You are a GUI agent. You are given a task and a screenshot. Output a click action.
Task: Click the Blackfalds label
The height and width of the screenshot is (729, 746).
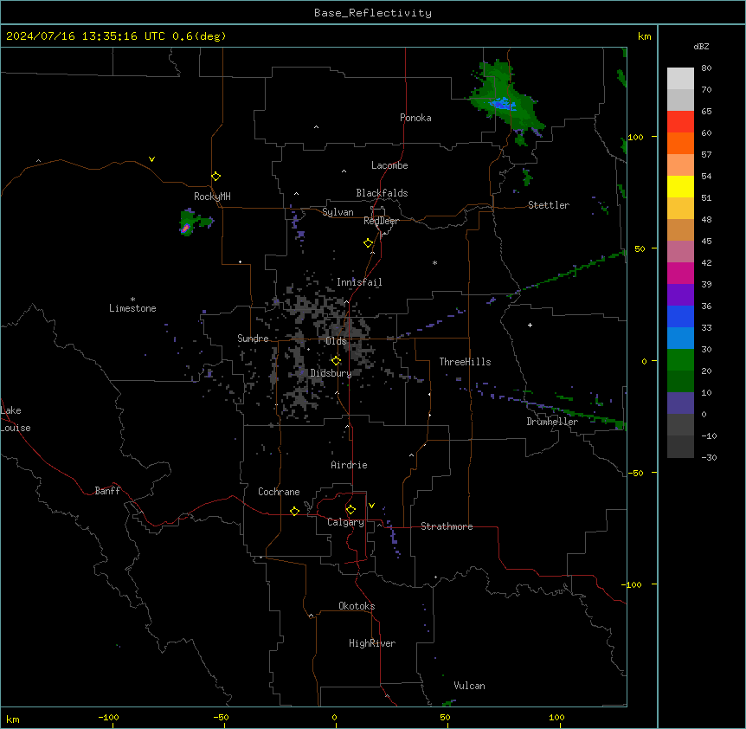(382, 193)
